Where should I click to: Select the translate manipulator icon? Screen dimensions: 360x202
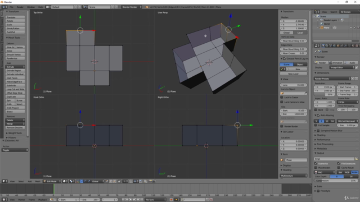tap(82, 181)
